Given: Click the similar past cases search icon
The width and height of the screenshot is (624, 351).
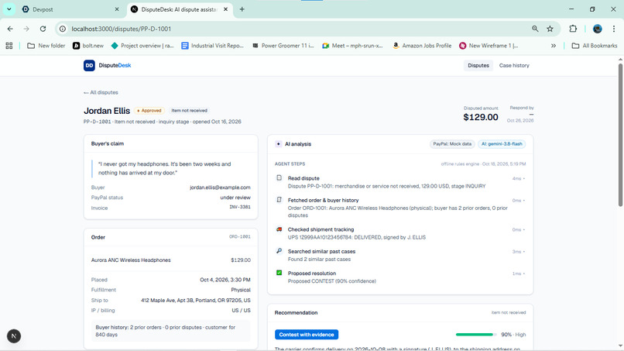Looking at the screenshot, I should [279, 251].
